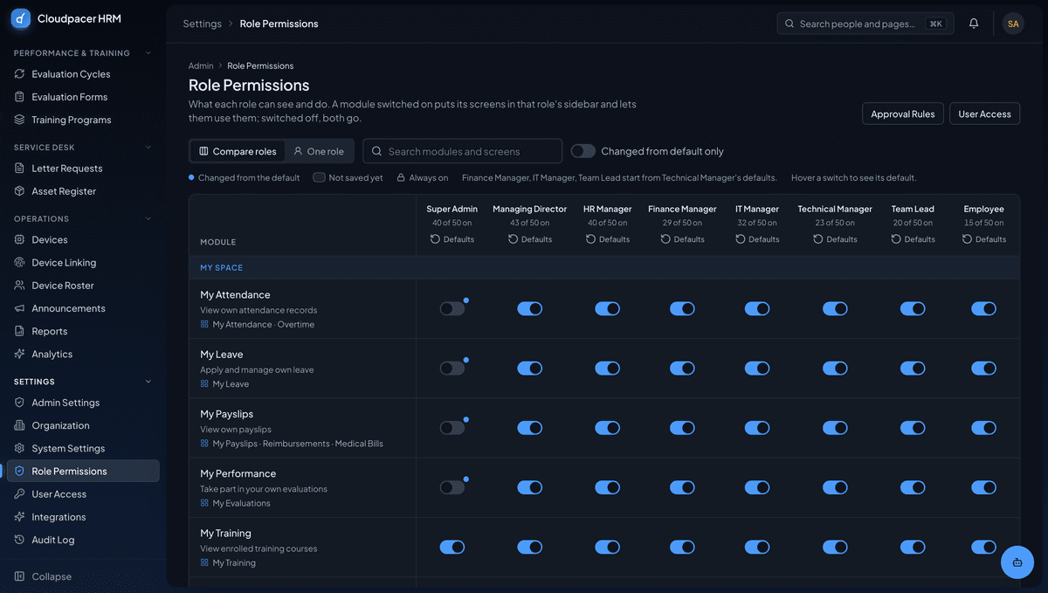Viewport: 1048px width, 593px height.
Task: Reset Technical Manager to Defaults
Action: (835, 239)
